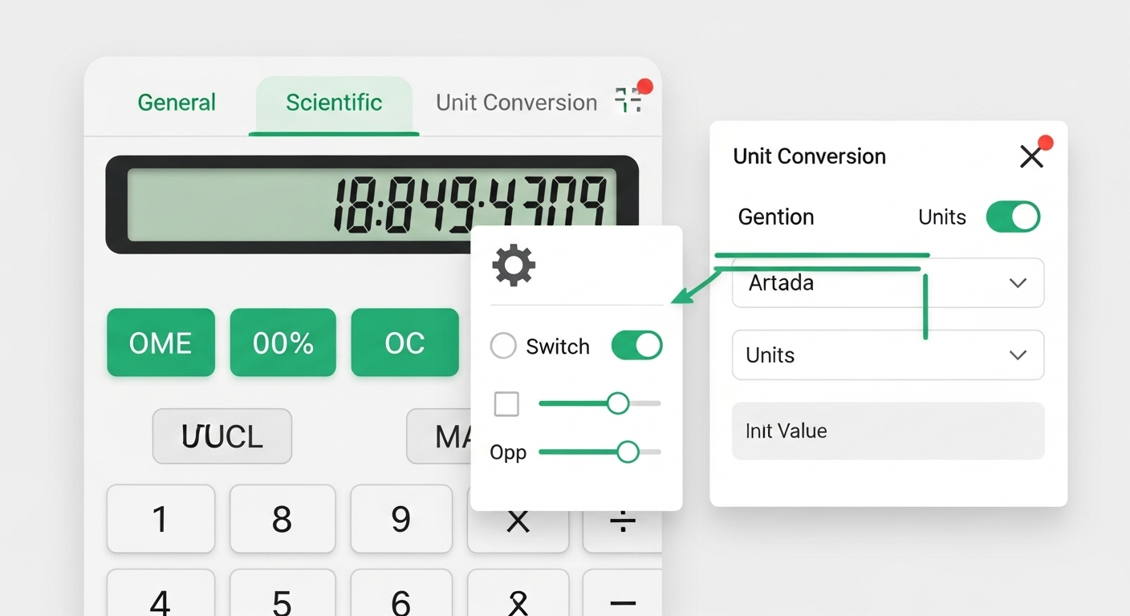Viewport: 1130px width, 616px height.
Task: Click the green 00% button
Action: coord(282,342)
